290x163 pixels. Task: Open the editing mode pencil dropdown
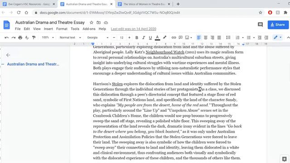tap(278, 38)
